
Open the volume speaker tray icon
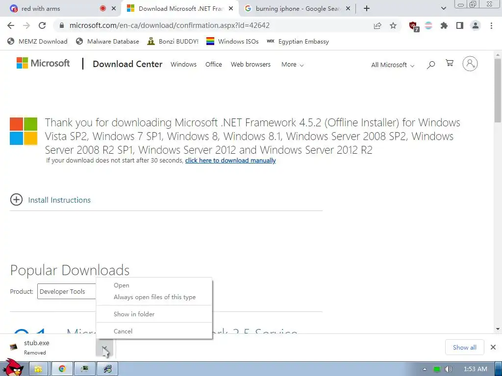tap(448, 369)
